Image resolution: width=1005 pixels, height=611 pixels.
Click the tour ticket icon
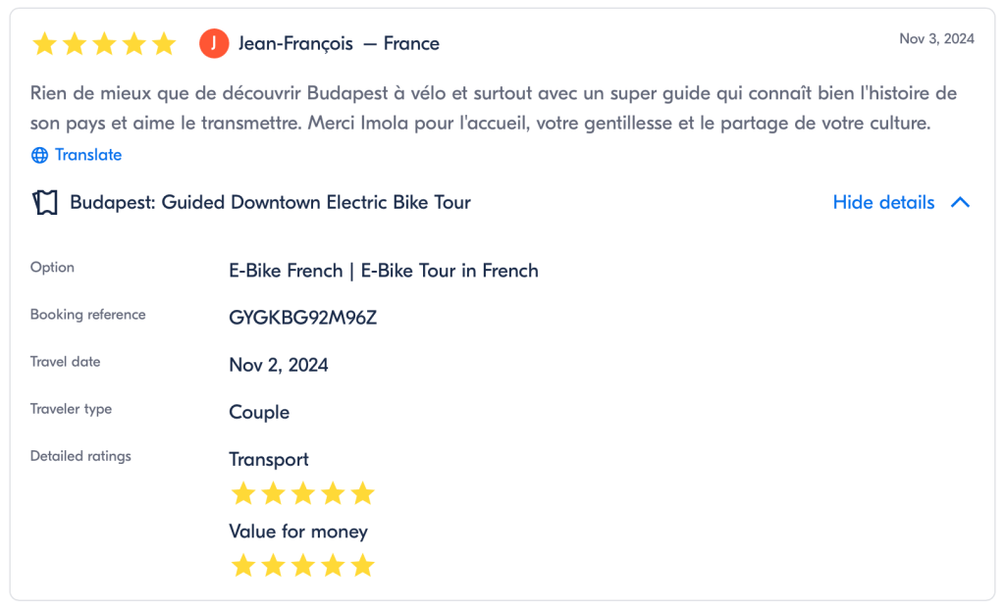pos(45,203)
